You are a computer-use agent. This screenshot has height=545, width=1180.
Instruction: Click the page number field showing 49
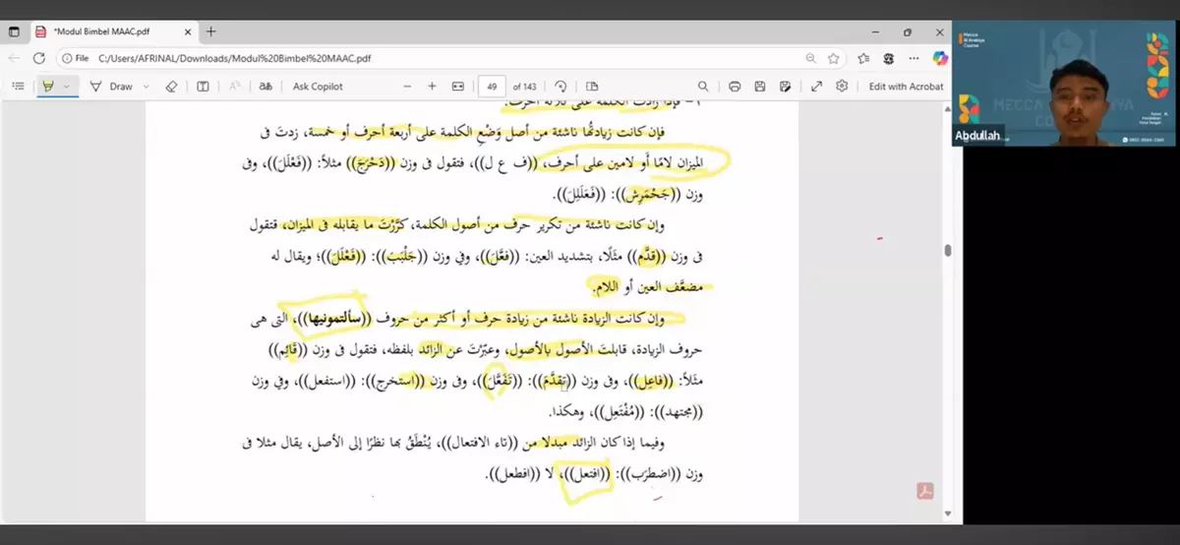pos(492,87)
